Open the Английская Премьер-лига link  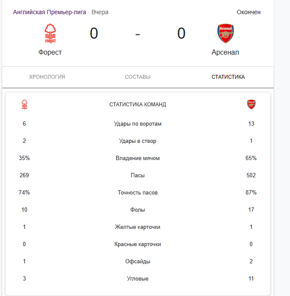click(49, 12)
